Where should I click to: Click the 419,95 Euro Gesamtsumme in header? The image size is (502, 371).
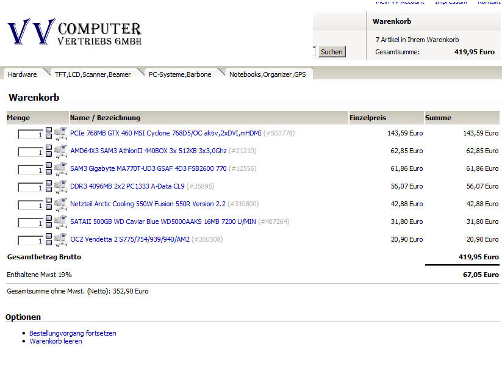tap(475, 52)
